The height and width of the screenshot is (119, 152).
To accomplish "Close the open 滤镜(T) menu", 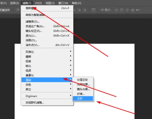I will pyautogui.click(x=27, y=3).
